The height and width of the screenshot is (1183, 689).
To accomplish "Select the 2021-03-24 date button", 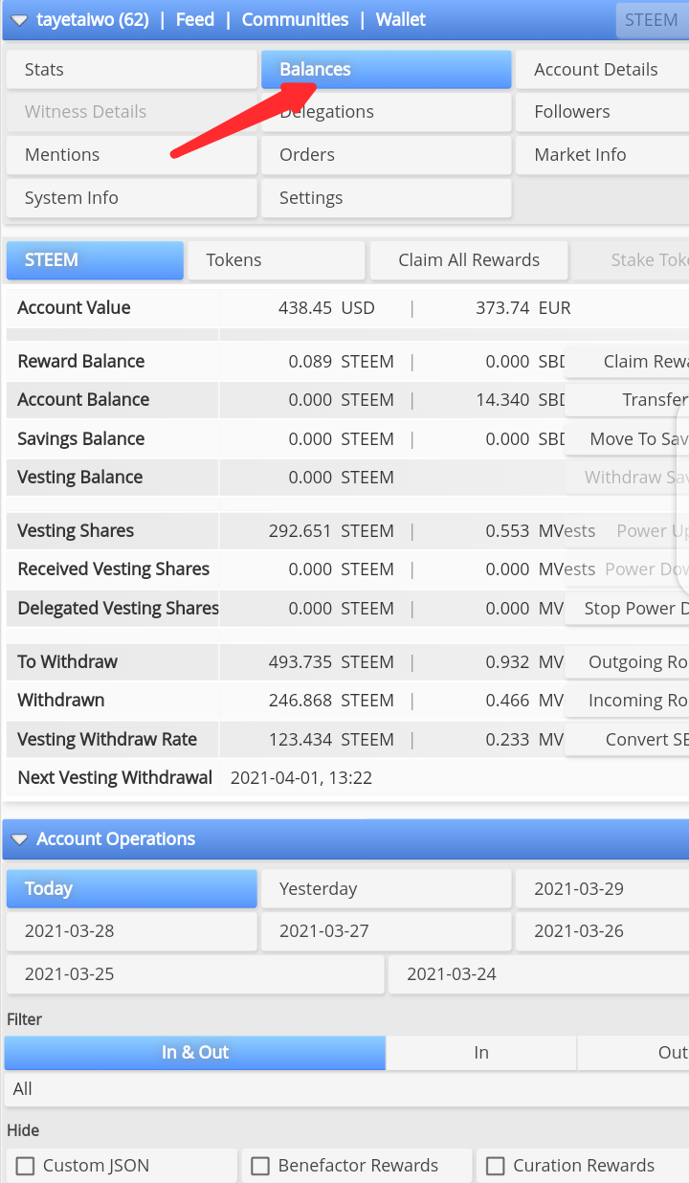I will point(539,974).
